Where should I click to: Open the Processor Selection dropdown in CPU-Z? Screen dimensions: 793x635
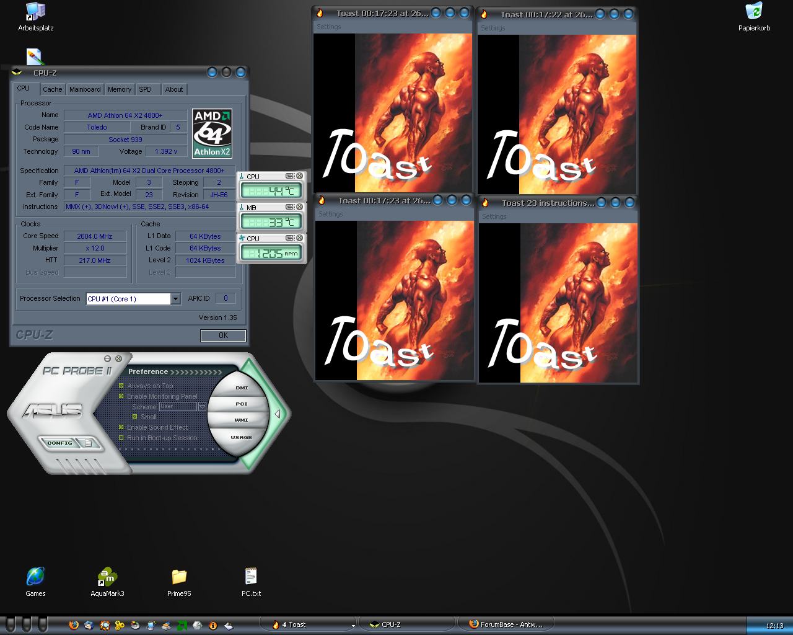(175, 299)
